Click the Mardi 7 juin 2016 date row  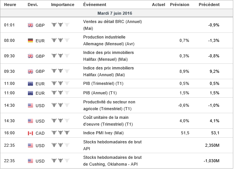[x=117, y=13]
